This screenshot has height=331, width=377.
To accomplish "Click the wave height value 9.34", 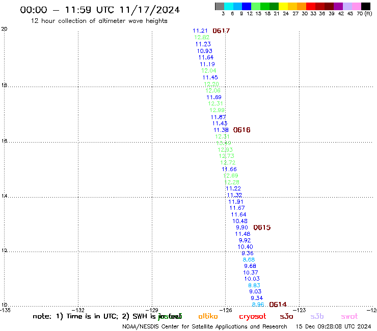I will (257, 298).
